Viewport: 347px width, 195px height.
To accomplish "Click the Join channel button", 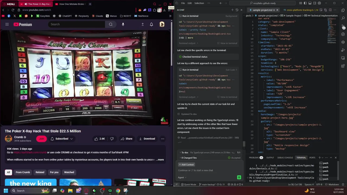I will click(41, 139).
